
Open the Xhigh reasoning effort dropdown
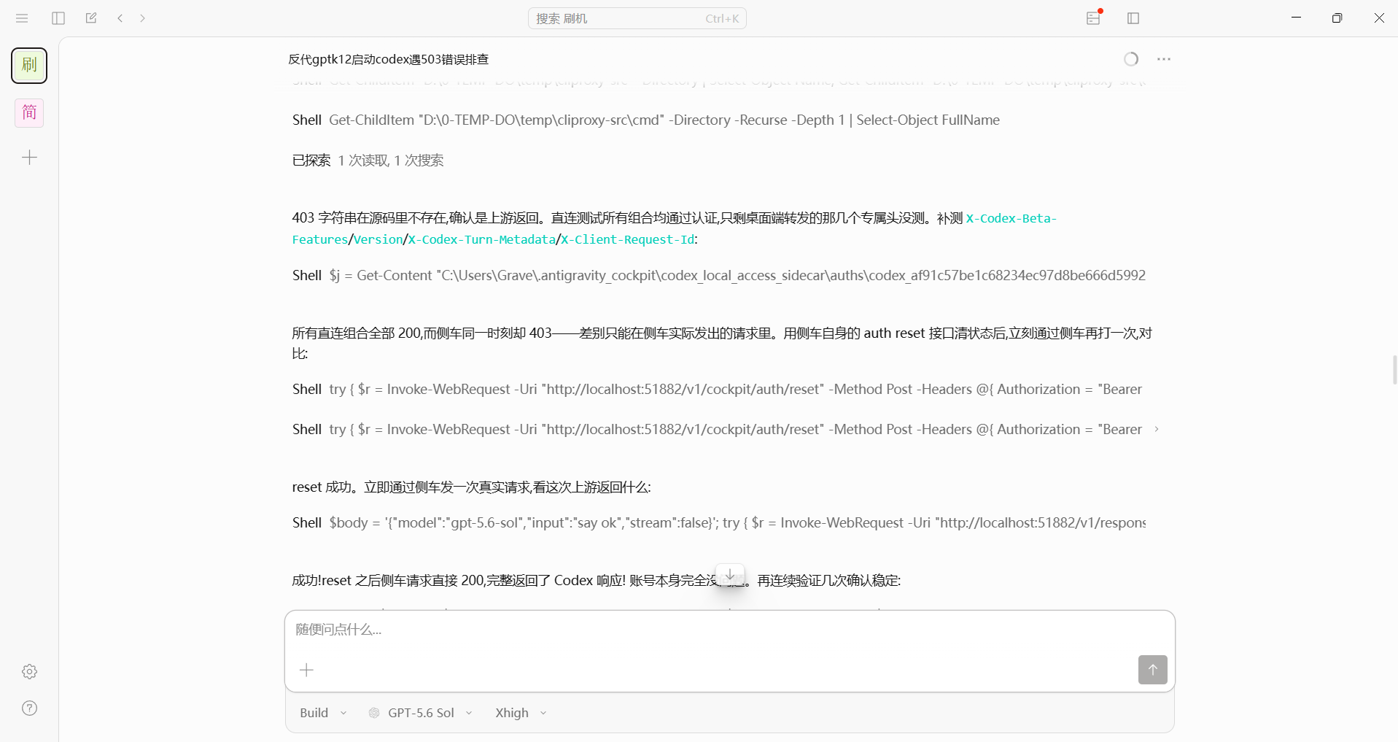(x=521, y=713)
